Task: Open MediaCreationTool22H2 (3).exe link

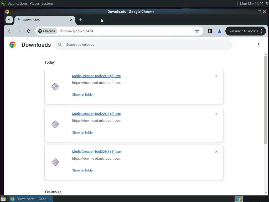Action: pyautogui.click(x=96, y=76)
